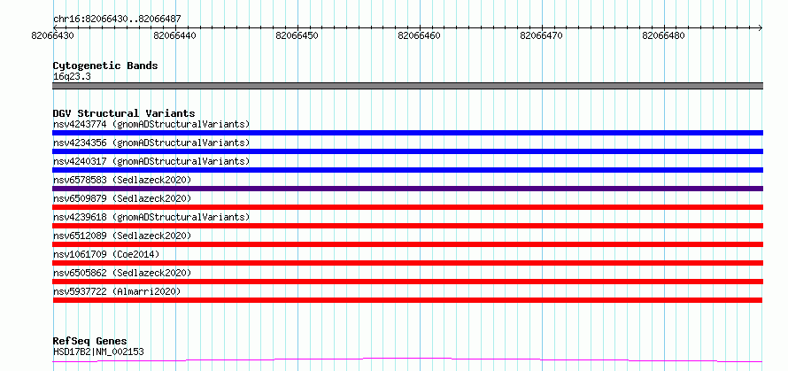
Task: Click the 82066470 ruler coordinate
Action: [542, 35]
